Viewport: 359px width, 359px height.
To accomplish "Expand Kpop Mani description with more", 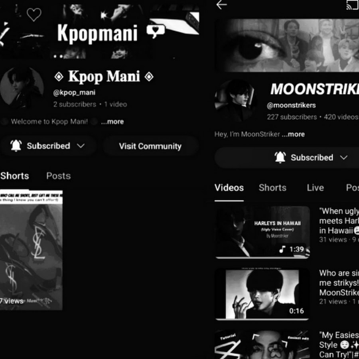I will [x=112, y=122].
